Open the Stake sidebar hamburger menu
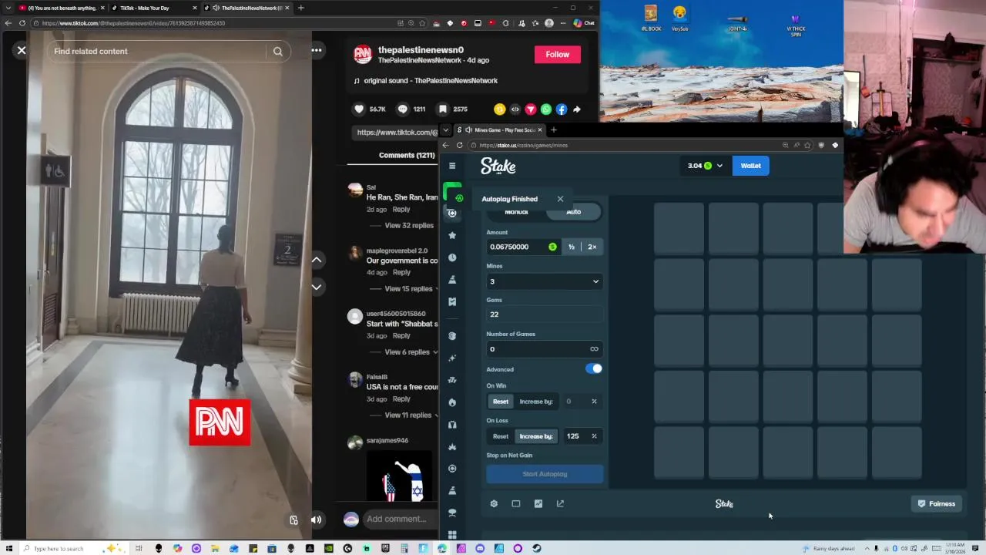The width and height of the screenshot is (986, 555). click(x=452, y=166)
